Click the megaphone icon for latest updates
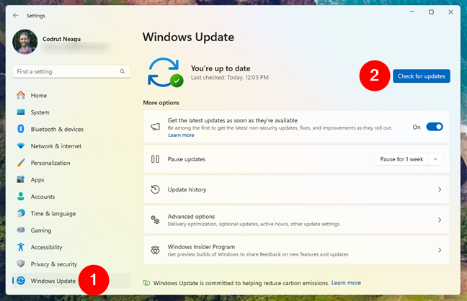Viewport: 467px width, 301px height. click(155, 127)
